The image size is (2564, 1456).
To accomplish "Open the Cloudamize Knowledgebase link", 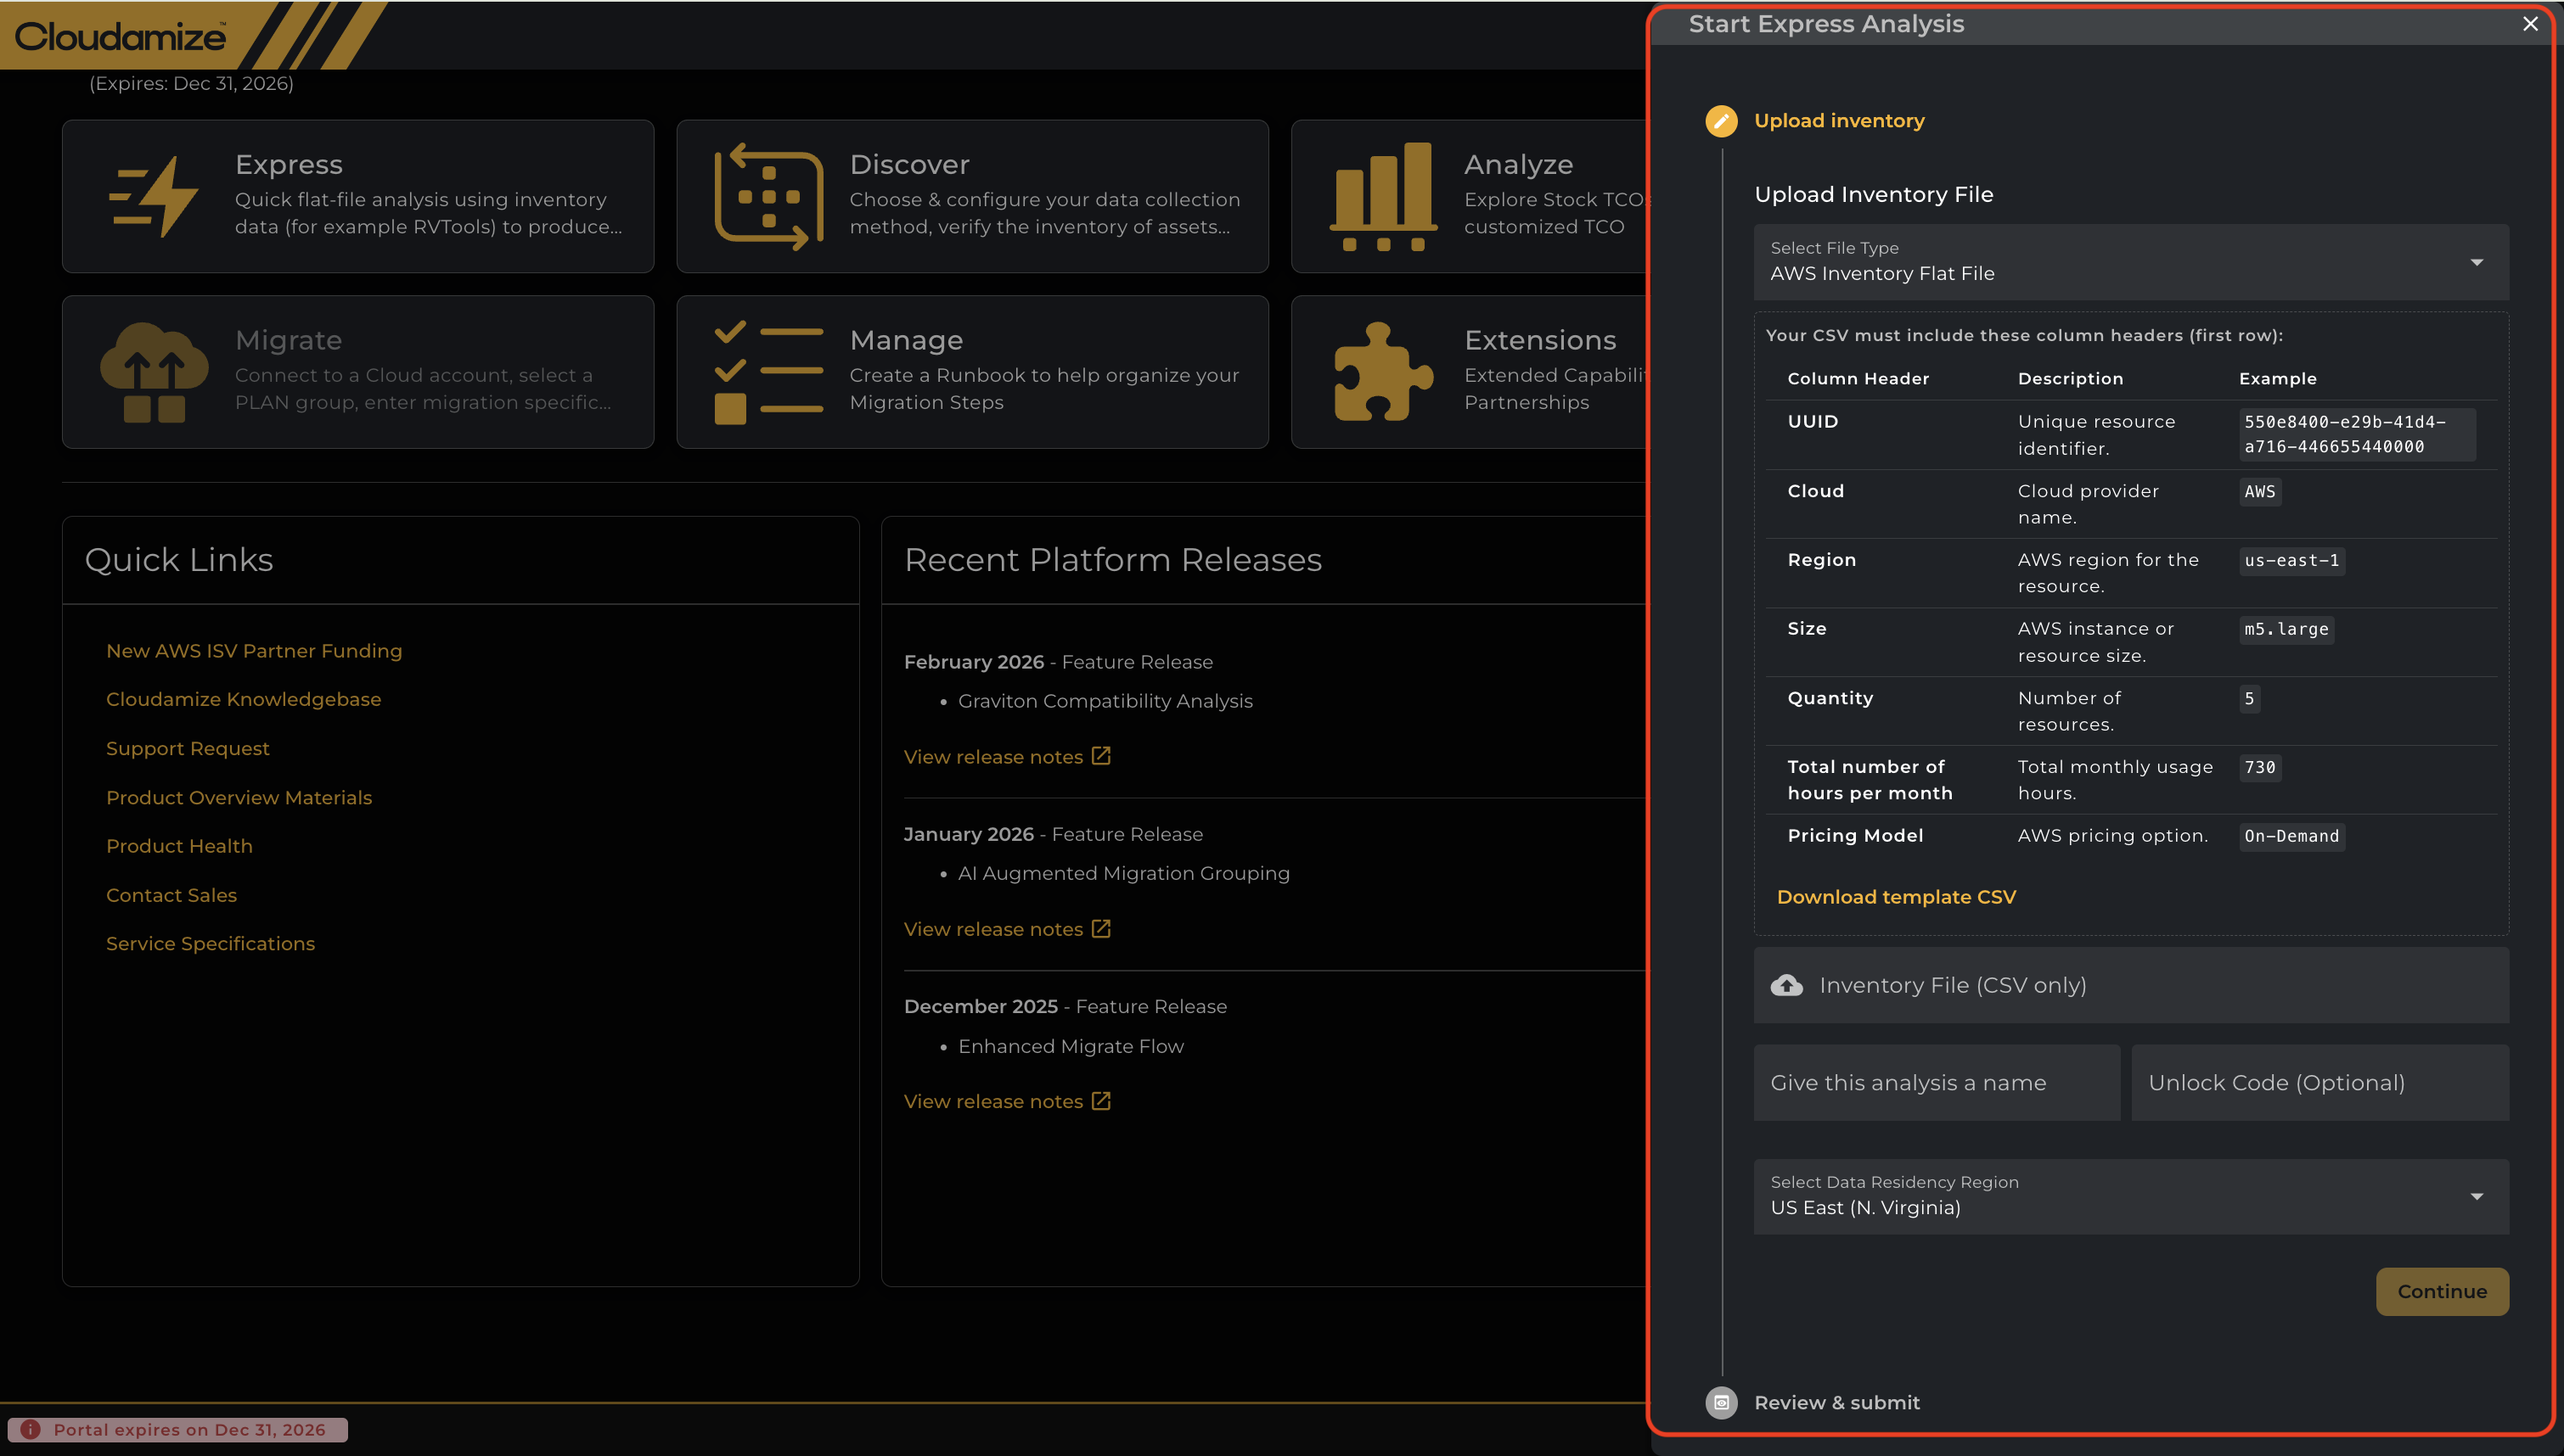I will tap(243, 699).
